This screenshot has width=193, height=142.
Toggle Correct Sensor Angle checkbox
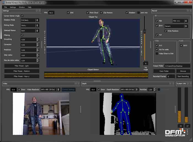[x=22, y=16]
